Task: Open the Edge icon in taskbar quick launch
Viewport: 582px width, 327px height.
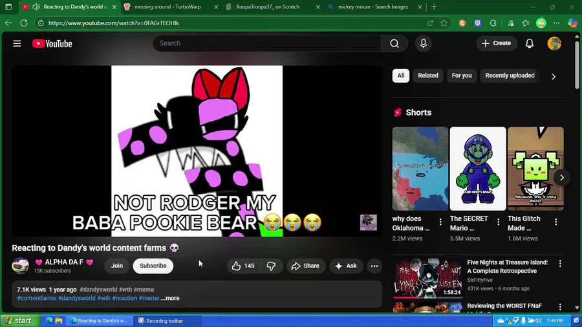Action: coord(49,321)
